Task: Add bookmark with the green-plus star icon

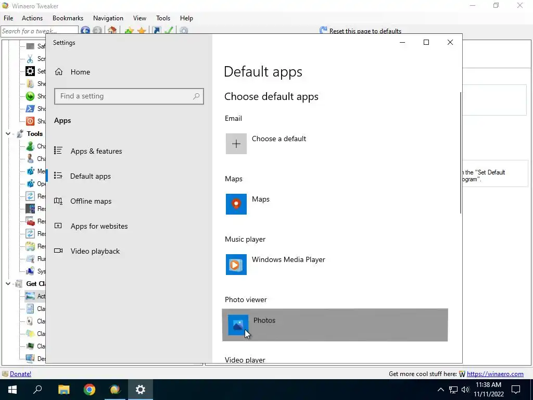Action: click(129, 31)
